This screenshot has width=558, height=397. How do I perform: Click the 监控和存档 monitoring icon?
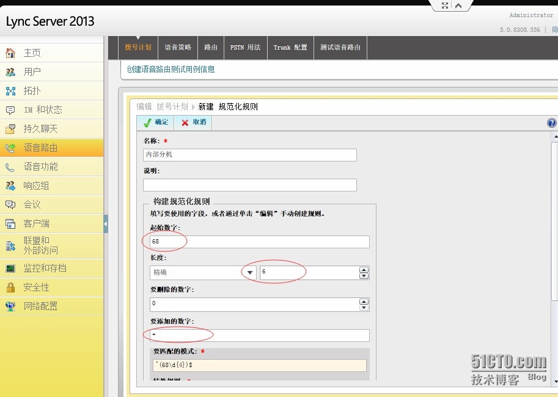(10, 268)
